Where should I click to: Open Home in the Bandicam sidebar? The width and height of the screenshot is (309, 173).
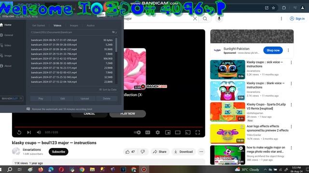(x=6, y=25)
